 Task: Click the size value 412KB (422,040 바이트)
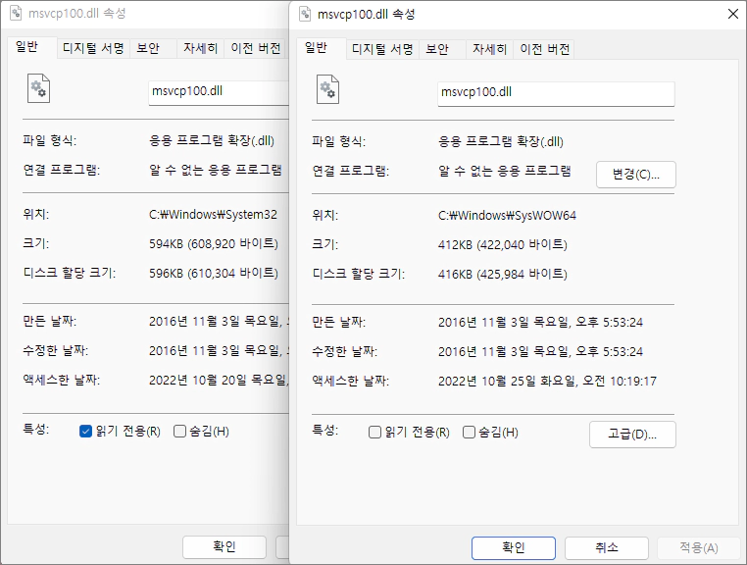click(503, 245)
